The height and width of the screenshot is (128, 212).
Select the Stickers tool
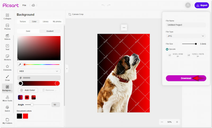[x=7, y=58]
